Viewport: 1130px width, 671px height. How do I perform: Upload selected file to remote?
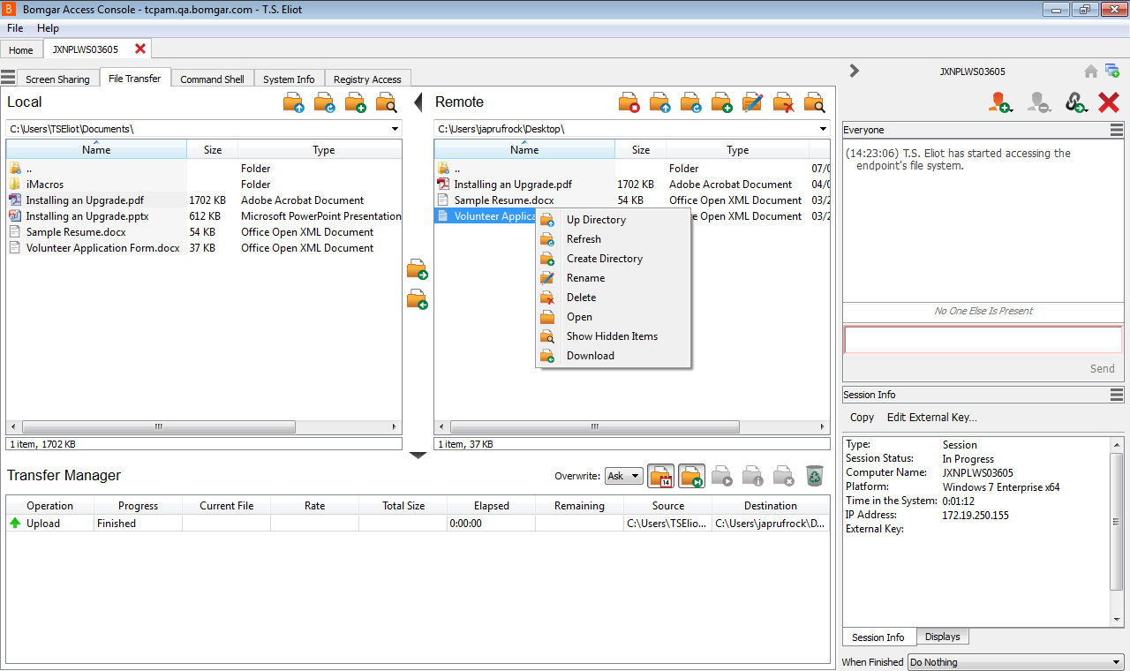tap(418, 270)
